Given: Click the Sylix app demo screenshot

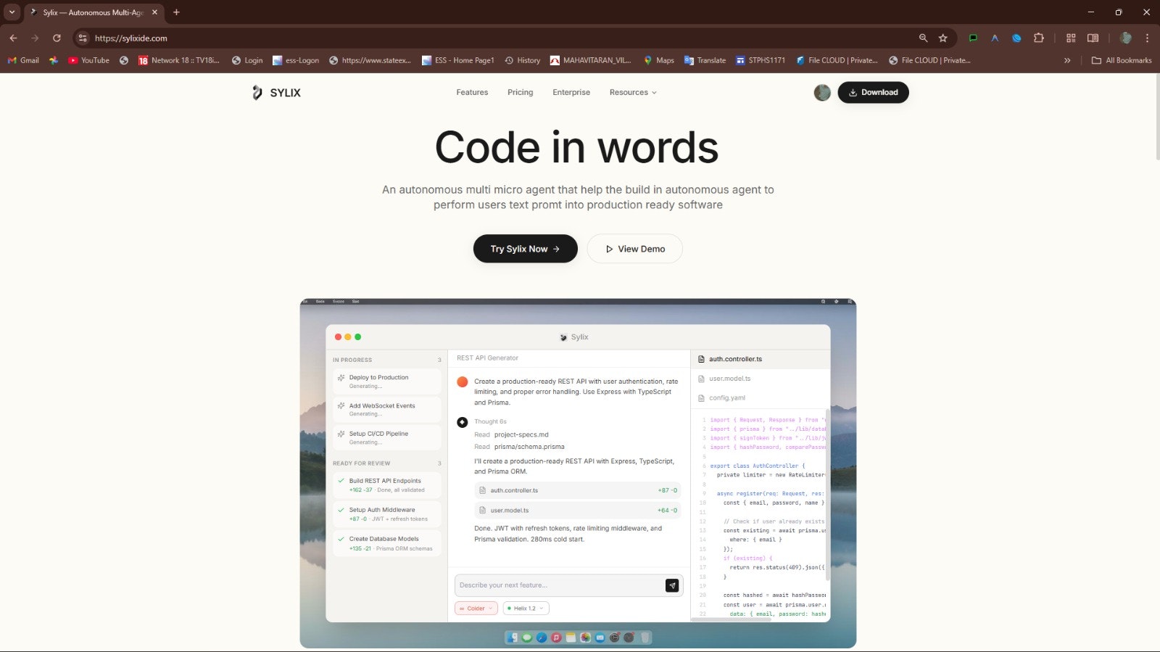Looking at the screenshot, I should tap(578, 473).
